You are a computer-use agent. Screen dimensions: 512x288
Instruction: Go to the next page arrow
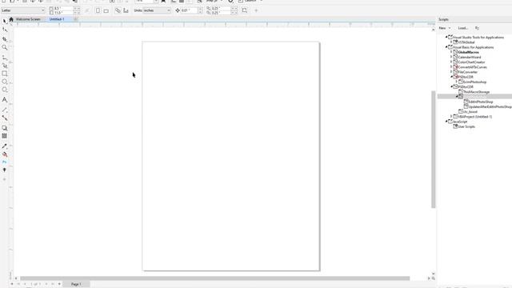click(x=46, y=284)
